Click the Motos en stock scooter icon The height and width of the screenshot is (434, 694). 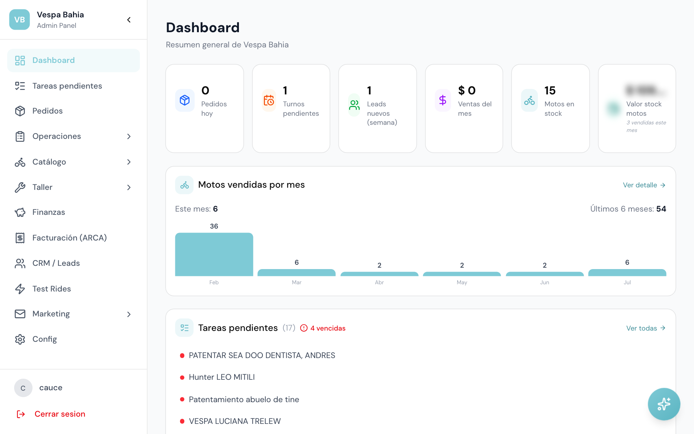[x=530, y=100]
